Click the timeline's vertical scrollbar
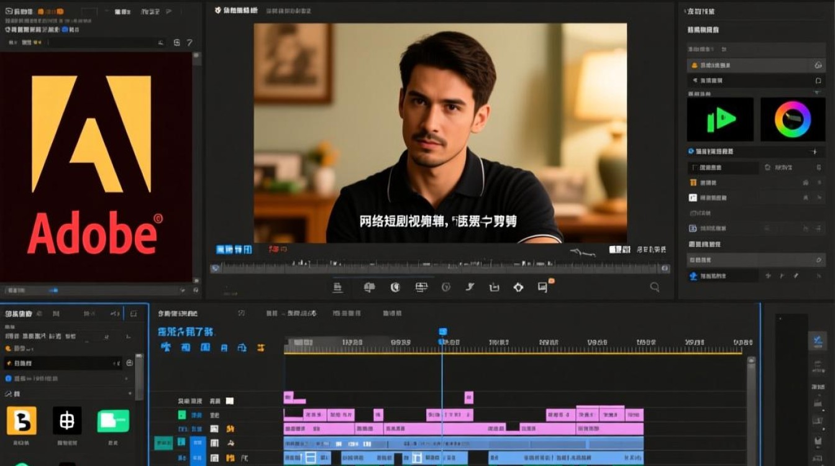Screen dimensions: 835x466 [751, 410]
